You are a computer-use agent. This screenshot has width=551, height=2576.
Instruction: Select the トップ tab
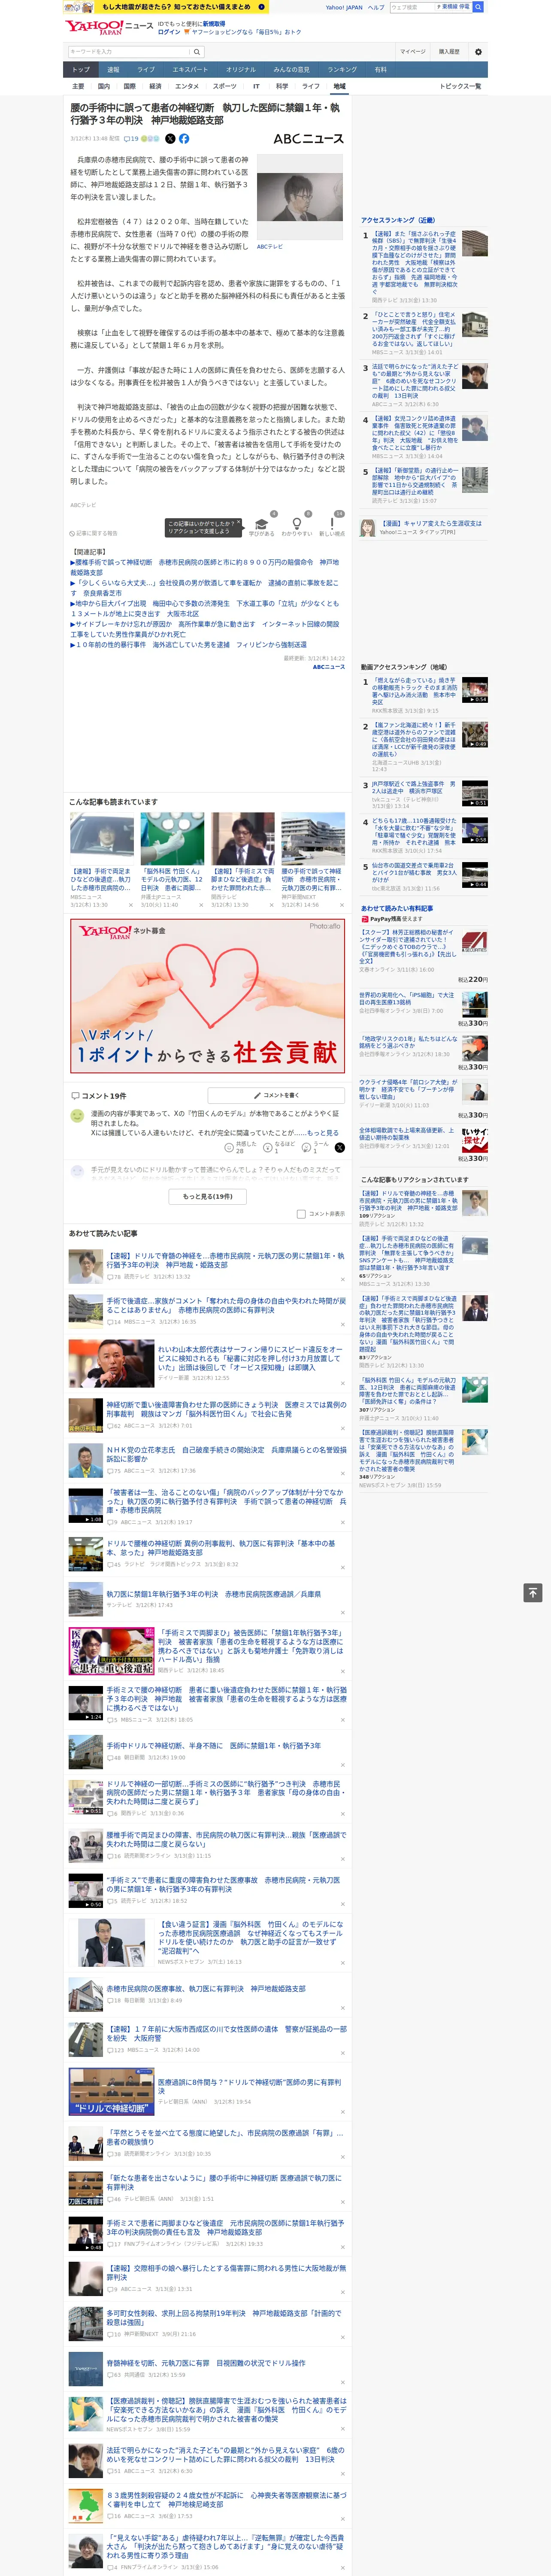81,70
